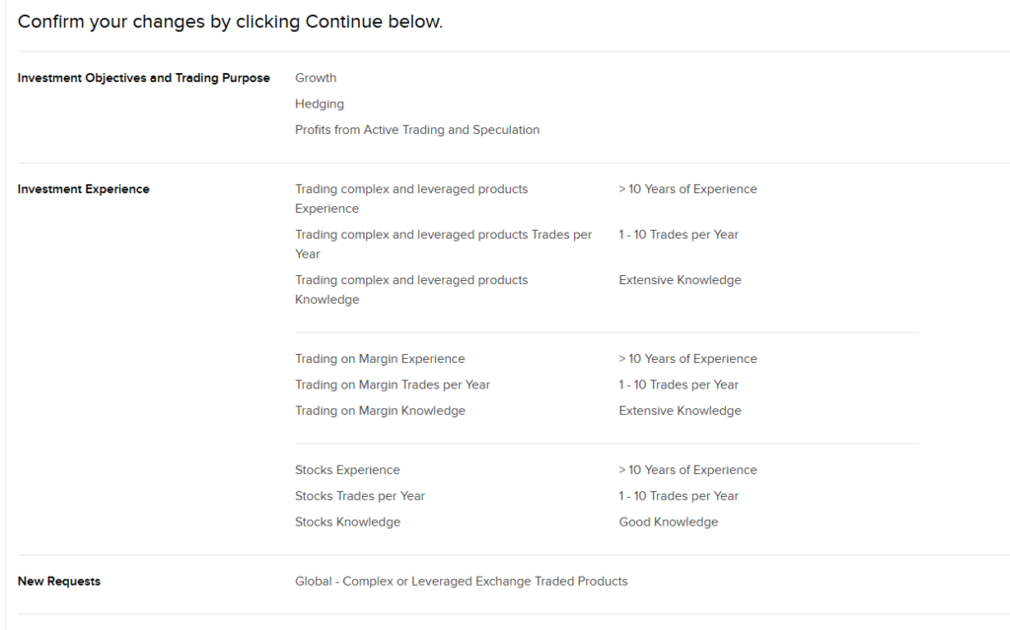
Task: Select Profits from Active Trading and Speculation
Action: click(x=417, y=129)
